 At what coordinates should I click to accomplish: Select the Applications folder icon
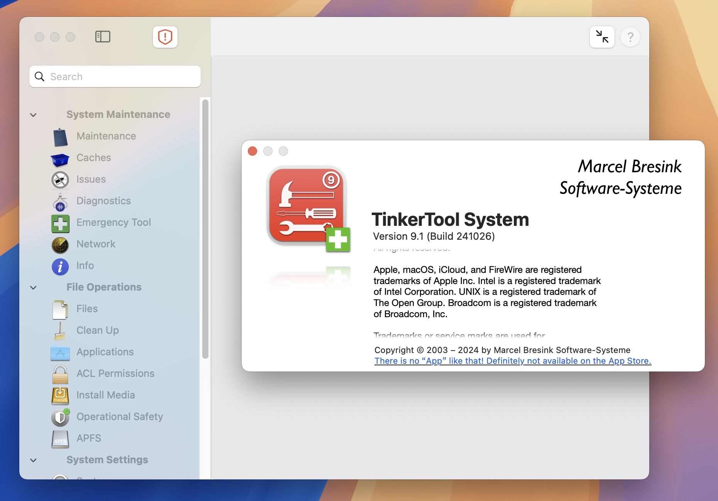tap(60, 353)
